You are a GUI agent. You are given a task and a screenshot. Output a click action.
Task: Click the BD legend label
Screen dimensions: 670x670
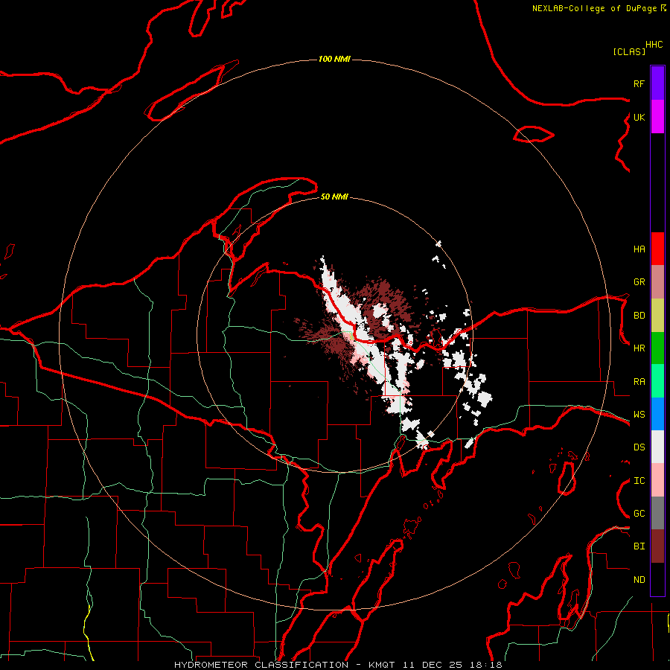click(x=639, y=316)
